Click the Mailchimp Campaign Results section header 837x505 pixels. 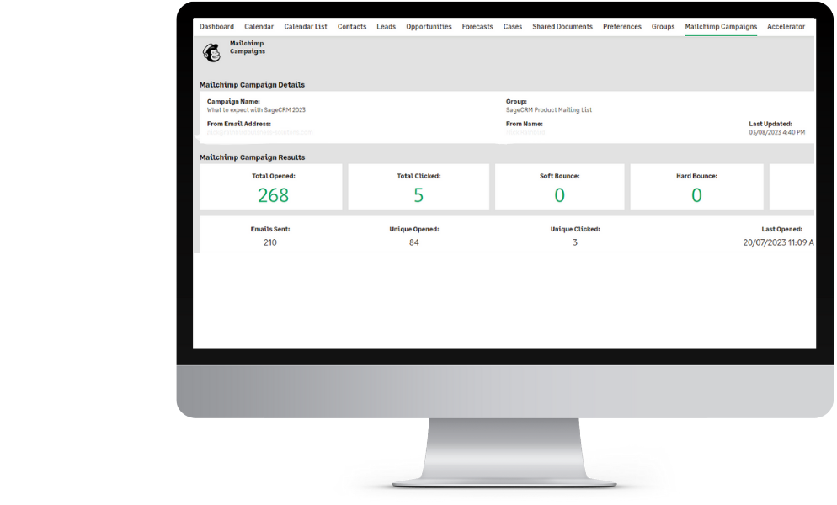pos(253,157)
